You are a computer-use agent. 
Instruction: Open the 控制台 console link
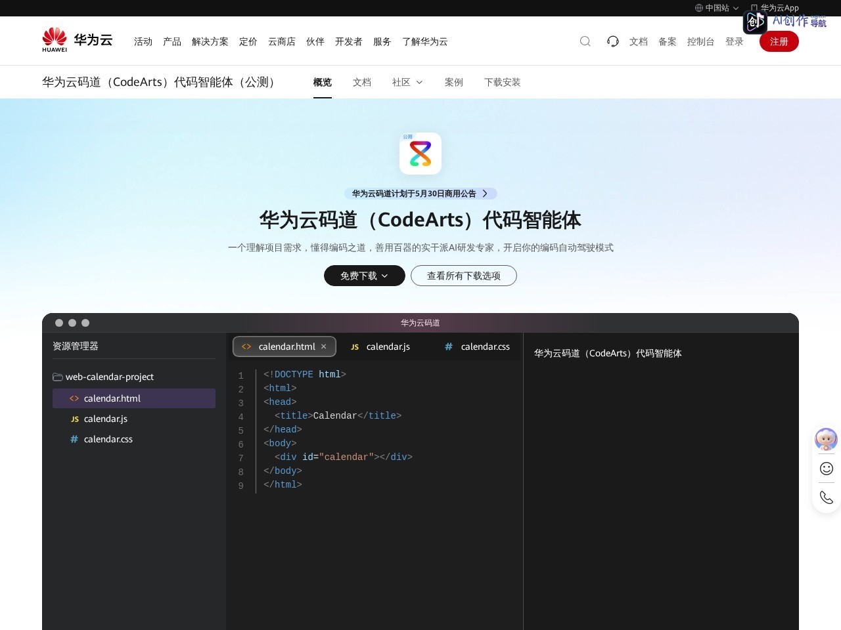click(x=701, y=41)
